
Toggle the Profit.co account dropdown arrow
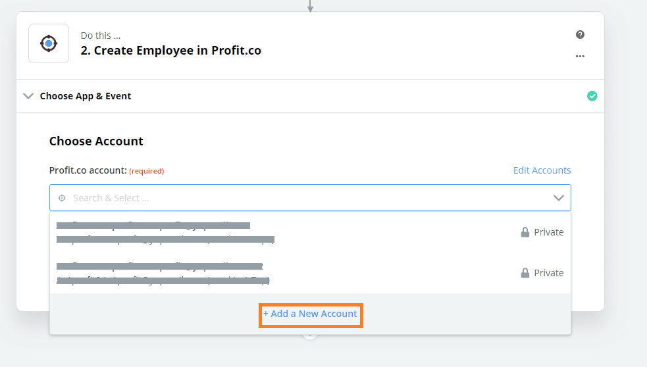(558, 198)
